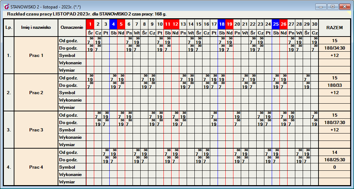Image resolution: width=354 pixels, height=189 pixels.
Task: Select the 180/33 total for Prac 2
Action: click(334, 85)
